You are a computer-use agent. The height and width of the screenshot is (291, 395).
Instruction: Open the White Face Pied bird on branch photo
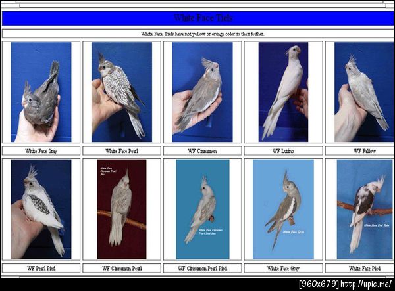pyautogui.click(x=365, y=209)
